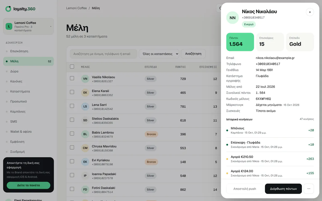Click Αποστολή push in the member panel
322x201 pixels.
pos(245,189)
